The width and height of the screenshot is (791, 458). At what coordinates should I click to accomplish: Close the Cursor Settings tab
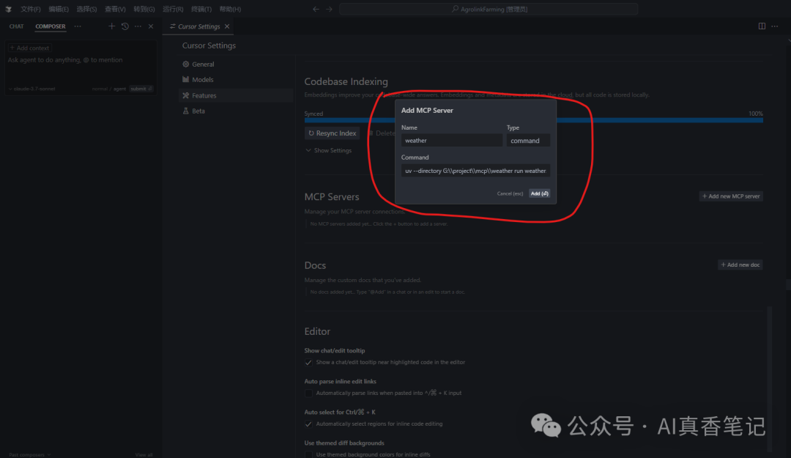[x=227, y=26]
